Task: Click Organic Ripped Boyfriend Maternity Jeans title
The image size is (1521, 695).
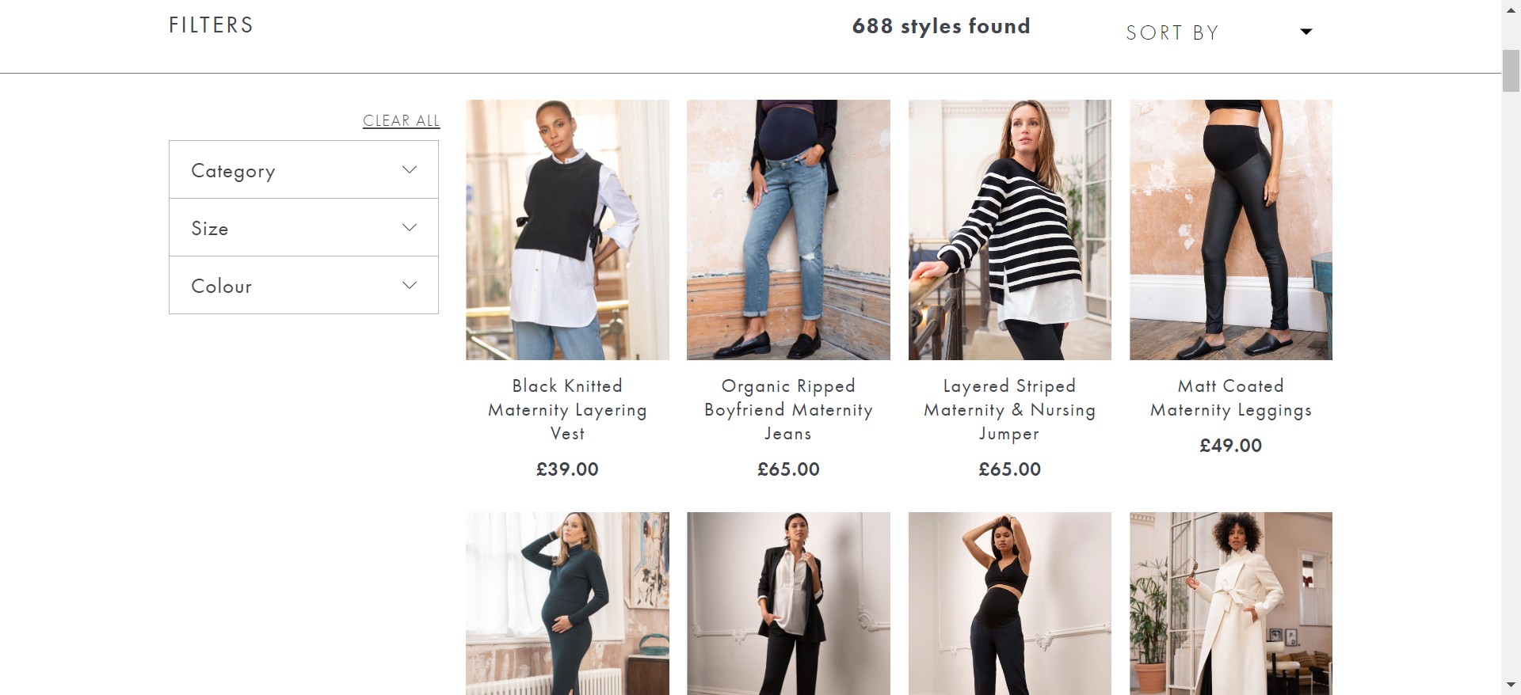Action: coord(788,409)
